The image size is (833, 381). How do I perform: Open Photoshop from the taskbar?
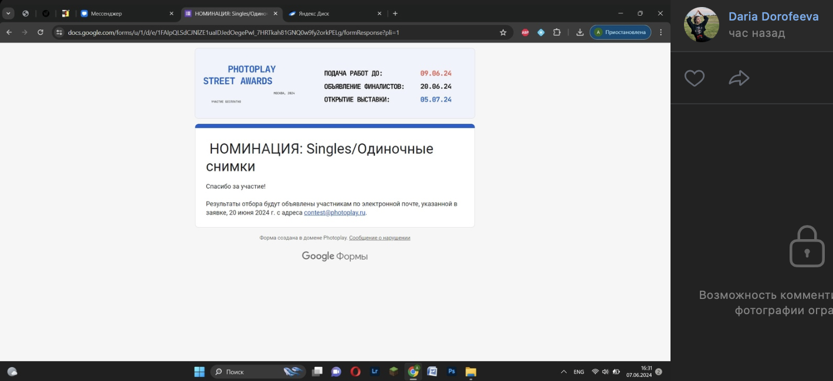tap(451, 372)
